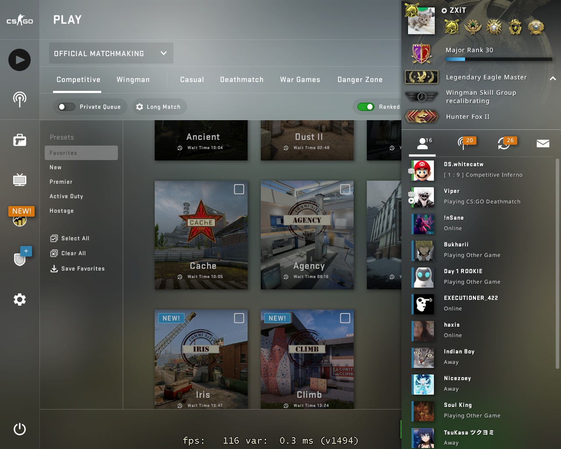Toggle the Ranked switch

366,107
